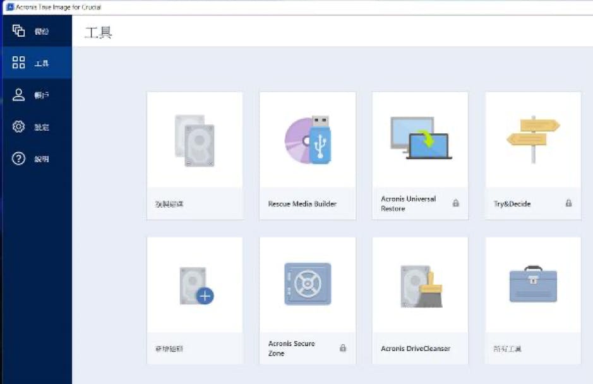
Task: Click the Add New Disk drive-plus icon
Action: [195, 287]
